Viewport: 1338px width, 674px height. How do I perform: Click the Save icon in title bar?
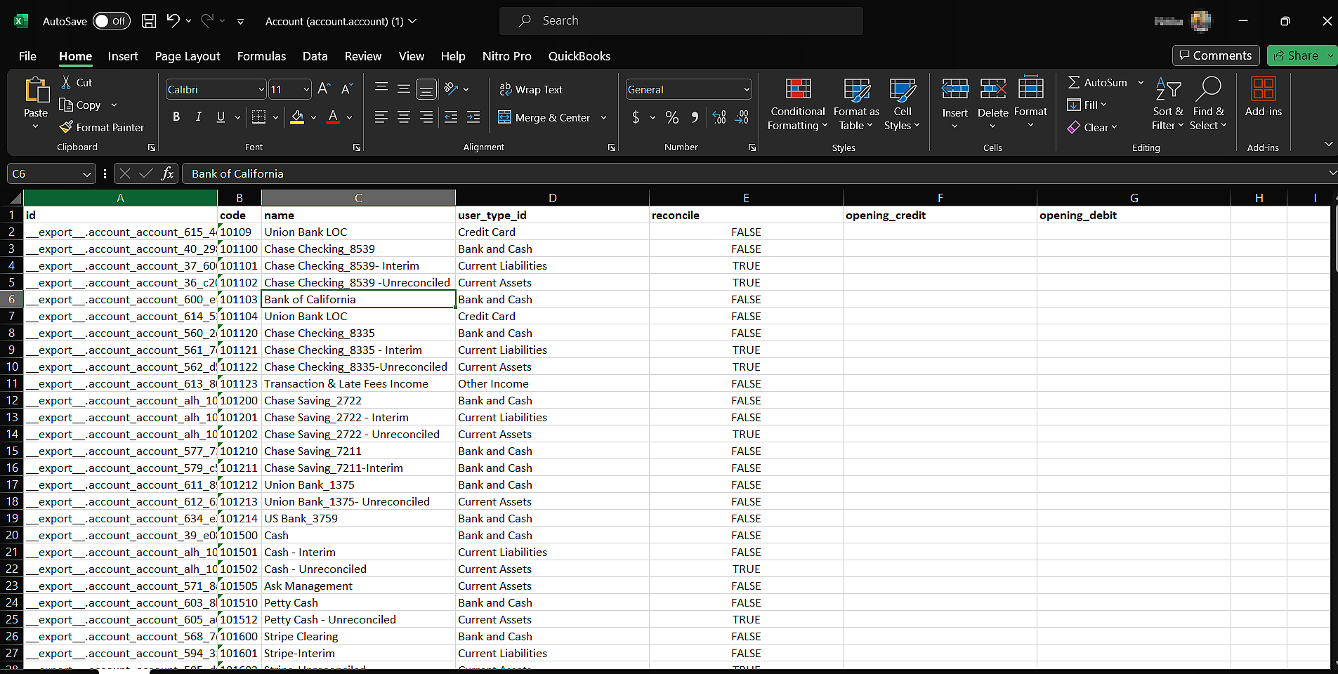click(149, 21)
